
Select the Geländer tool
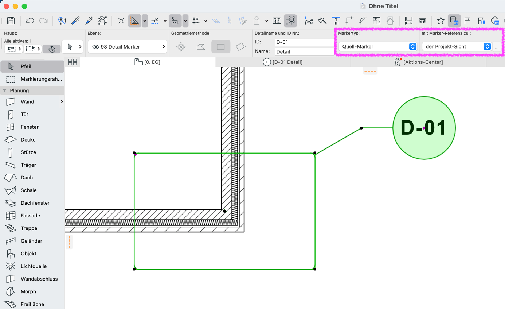click(32, 241)
